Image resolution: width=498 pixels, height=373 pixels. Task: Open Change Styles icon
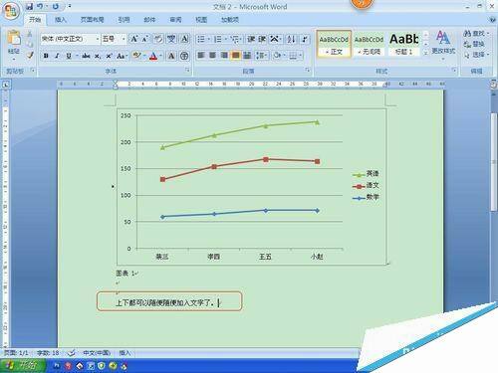pyautogui.click(x=443, y=43)
